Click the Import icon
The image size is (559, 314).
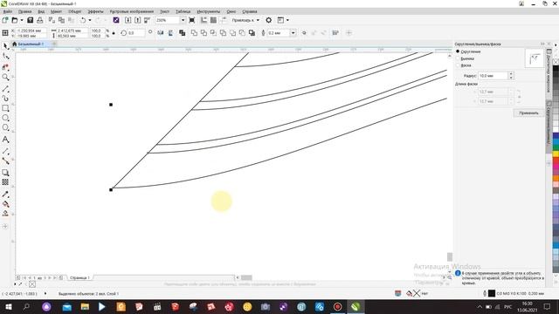point(128,20)
